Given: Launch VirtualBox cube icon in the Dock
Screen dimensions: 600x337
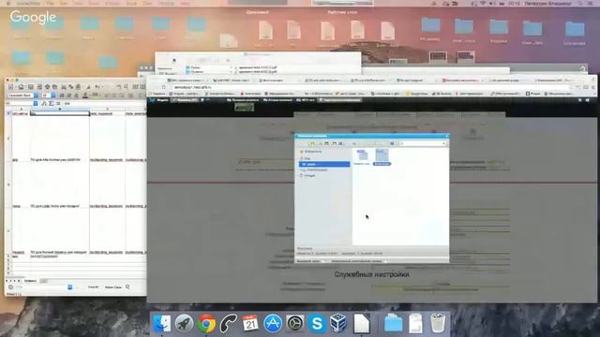Looking at the screenshot, I should pyautogui.click(x=338, y=324).
